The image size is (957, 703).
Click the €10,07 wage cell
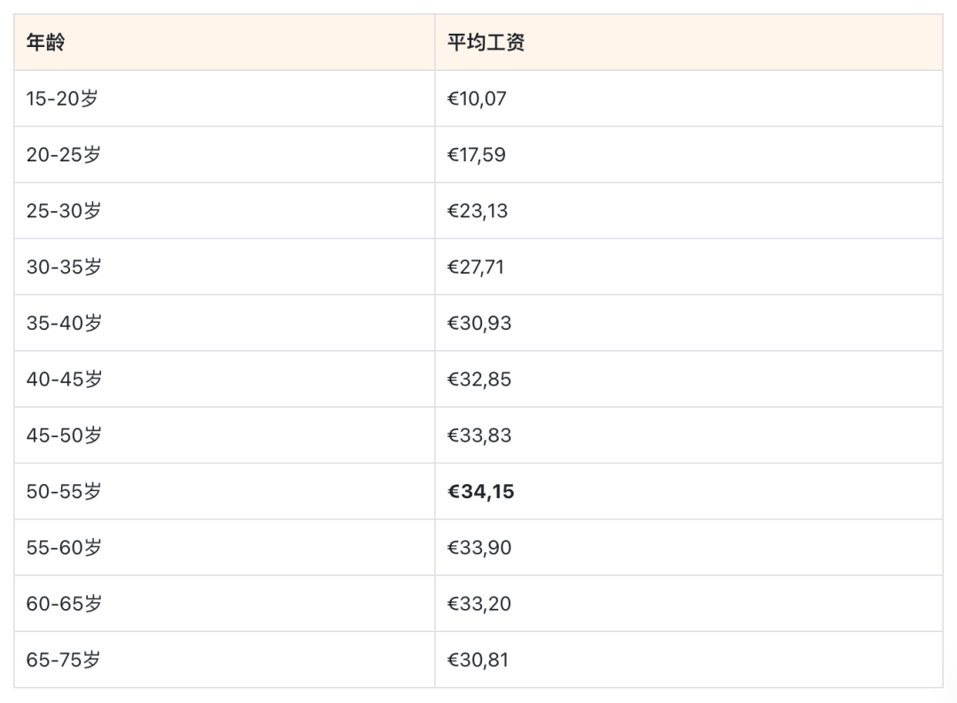point(477,98)
